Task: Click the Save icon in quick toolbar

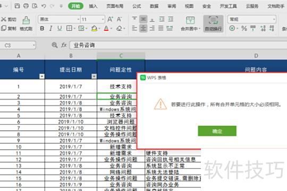Action: 17,6
